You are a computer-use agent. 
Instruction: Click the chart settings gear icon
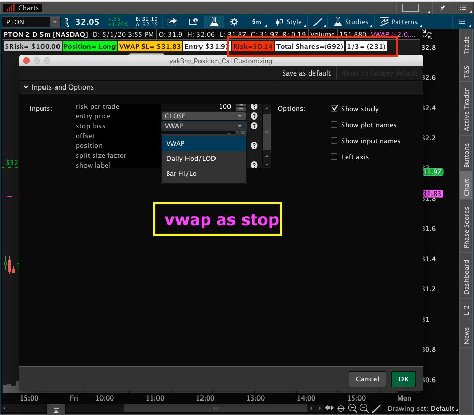point(234,22)
